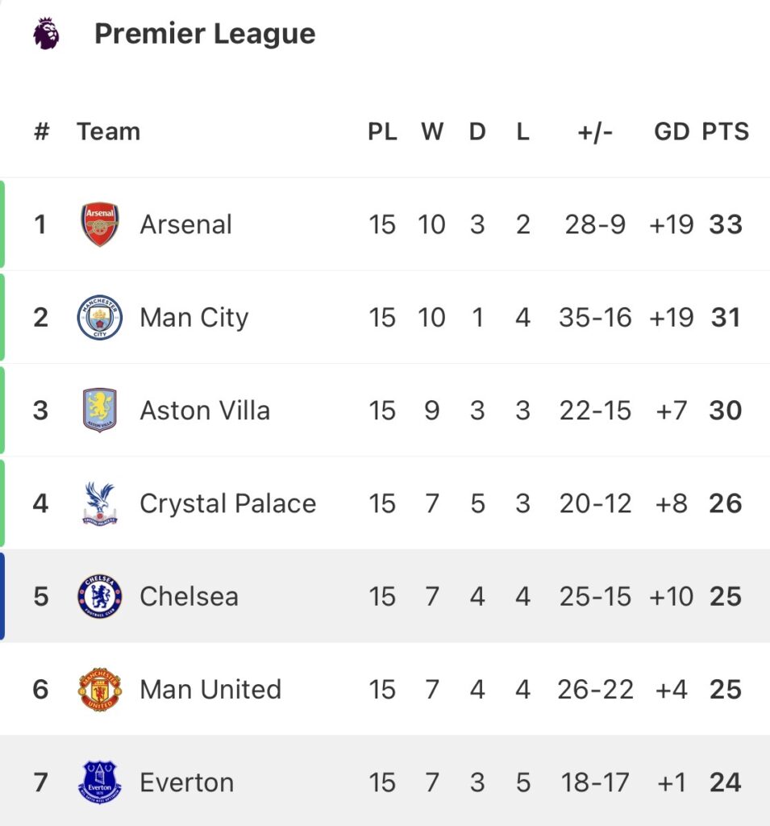Click the W wins column header
770x826 pixels.
(x=432, y=131)
